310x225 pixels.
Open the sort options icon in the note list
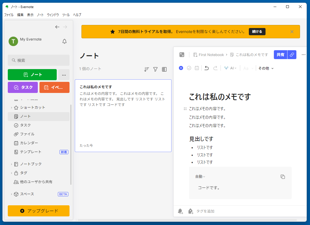tap(147, 69)
